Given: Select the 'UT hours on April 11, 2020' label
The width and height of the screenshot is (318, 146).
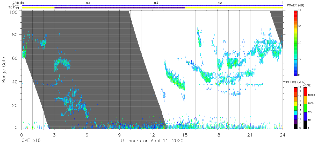Looking at the screenshot, I should [x=152, y=141].
